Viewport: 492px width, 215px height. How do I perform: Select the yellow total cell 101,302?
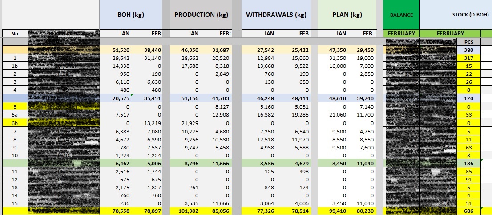[x=189, y=211]
